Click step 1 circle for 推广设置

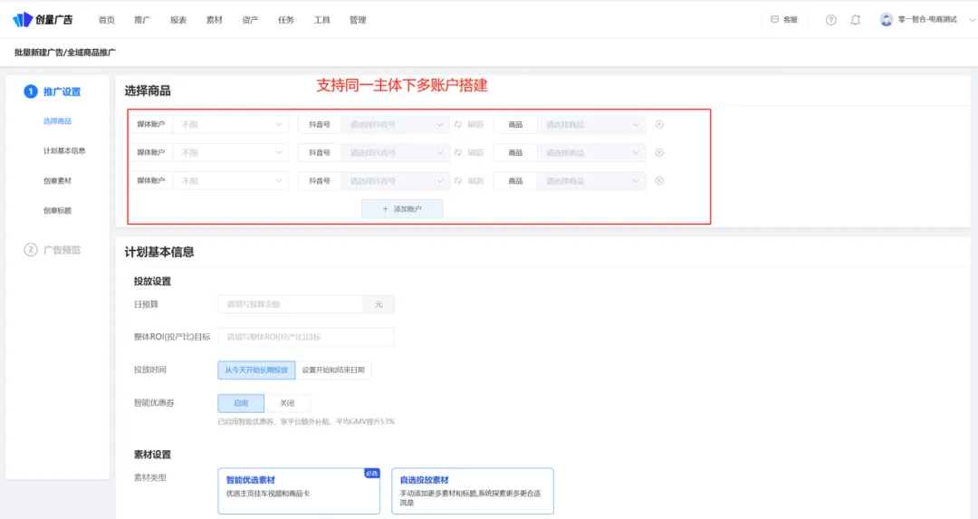point(31,91)
